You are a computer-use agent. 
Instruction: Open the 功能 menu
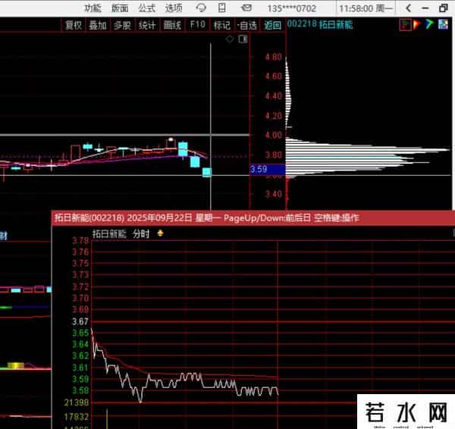click(x=93, y=8)
